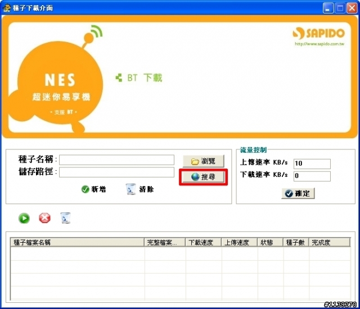Click the 新增 add button
The height and width of the screenshot is (309, 360).
click(94, 189)
